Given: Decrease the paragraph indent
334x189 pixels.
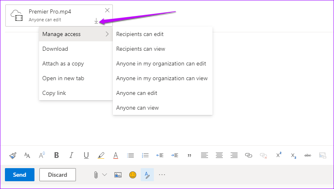Looking at the screenshot, I should (160, 155).
